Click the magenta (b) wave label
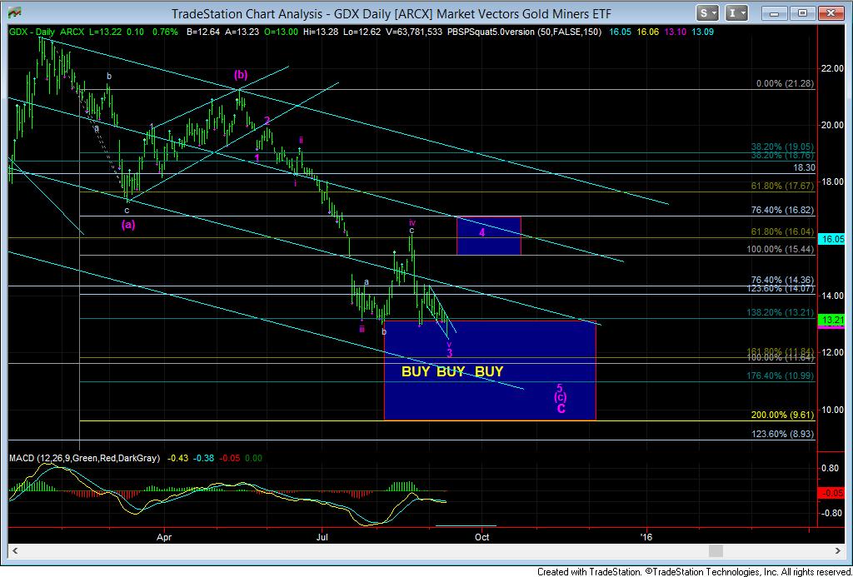Image resolution: width=853 pixels, height=577 pixels. [241, 74]
